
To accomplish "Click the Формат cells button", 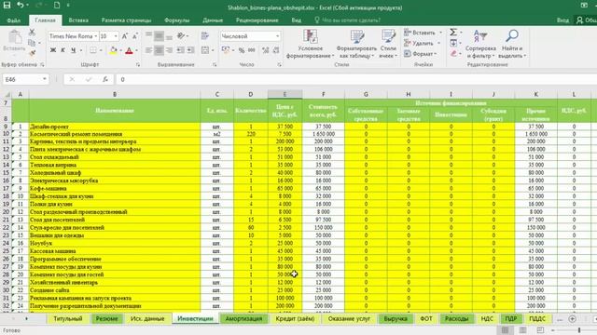I will [421, 54].
